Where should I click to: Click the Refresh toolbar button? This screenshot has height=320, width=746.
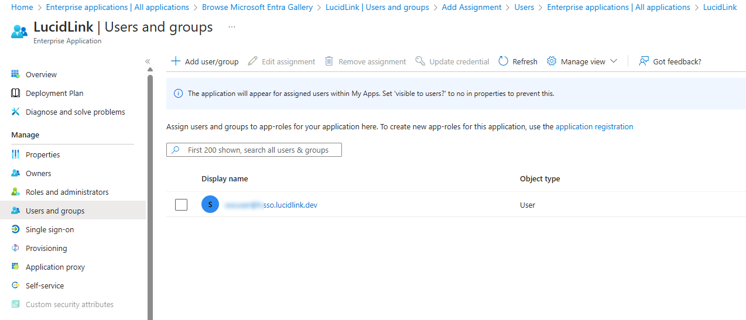click(x=518, y=61)
